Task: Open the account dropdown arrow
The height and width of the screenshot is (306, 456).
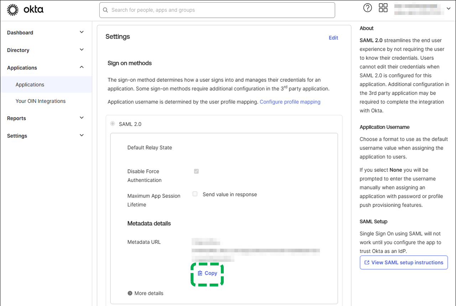Action: coord(448,9)
